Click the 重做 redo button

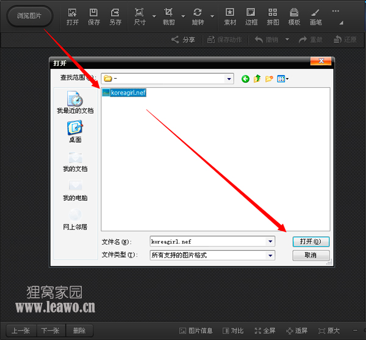[310, 40]
